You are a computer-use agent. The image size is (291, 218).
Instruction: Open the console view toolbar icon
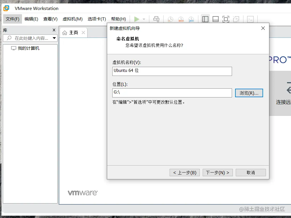[250, 19]
